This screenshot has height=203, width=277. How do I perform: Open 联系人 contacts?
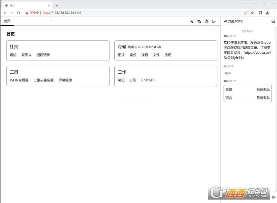coord(27,55)
